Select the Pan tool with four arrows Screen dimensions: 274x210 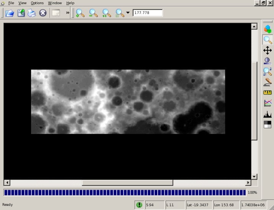click(267, 50)
